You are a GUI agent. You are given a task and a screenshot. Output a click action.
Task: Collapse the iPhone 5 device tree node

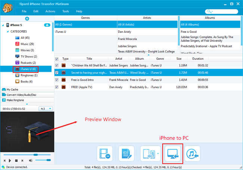point(3,25)
